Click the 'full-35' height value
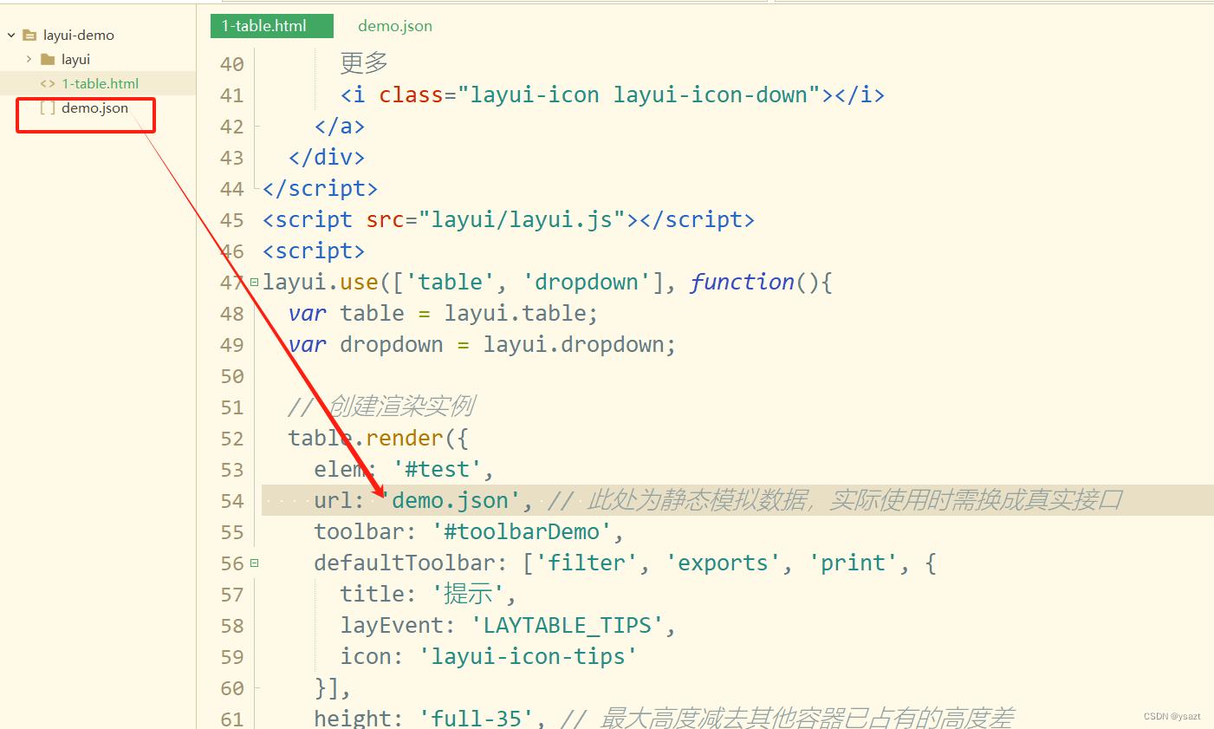The width and height of the screenshot is (1214, 729). [x=477, y=719]
